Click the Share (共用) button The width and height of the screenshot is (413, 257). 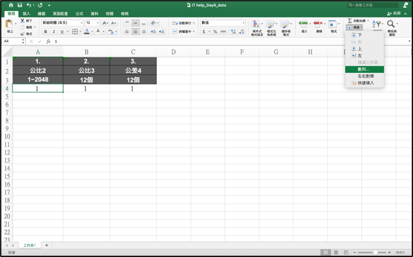click(x=394, y=13)
